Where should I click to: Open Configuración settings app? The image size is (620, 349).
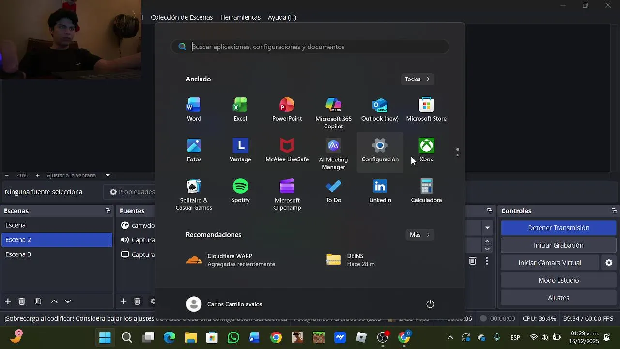(x=380, y=152)
